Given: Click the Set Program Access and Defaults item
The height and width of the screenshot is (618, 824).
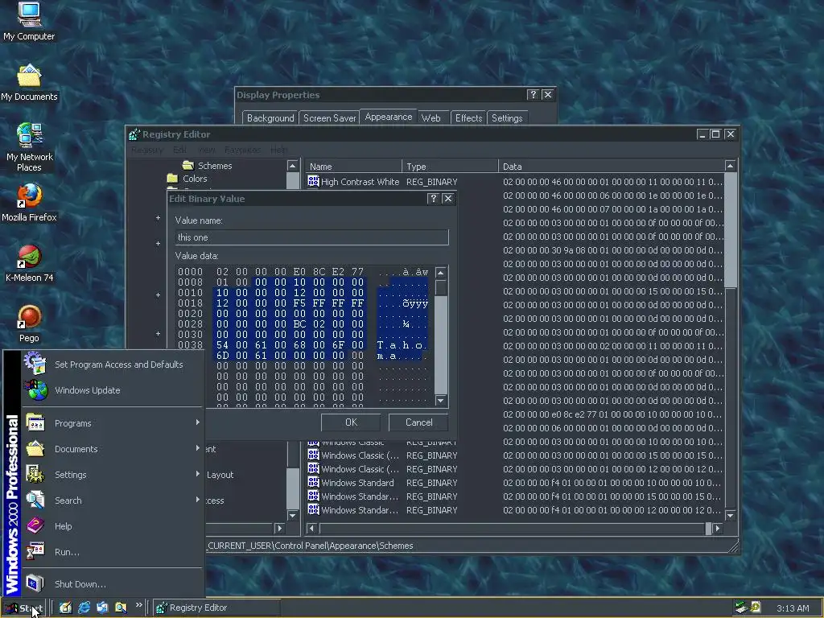Looking at the screenshot, I should coord(113,365).
